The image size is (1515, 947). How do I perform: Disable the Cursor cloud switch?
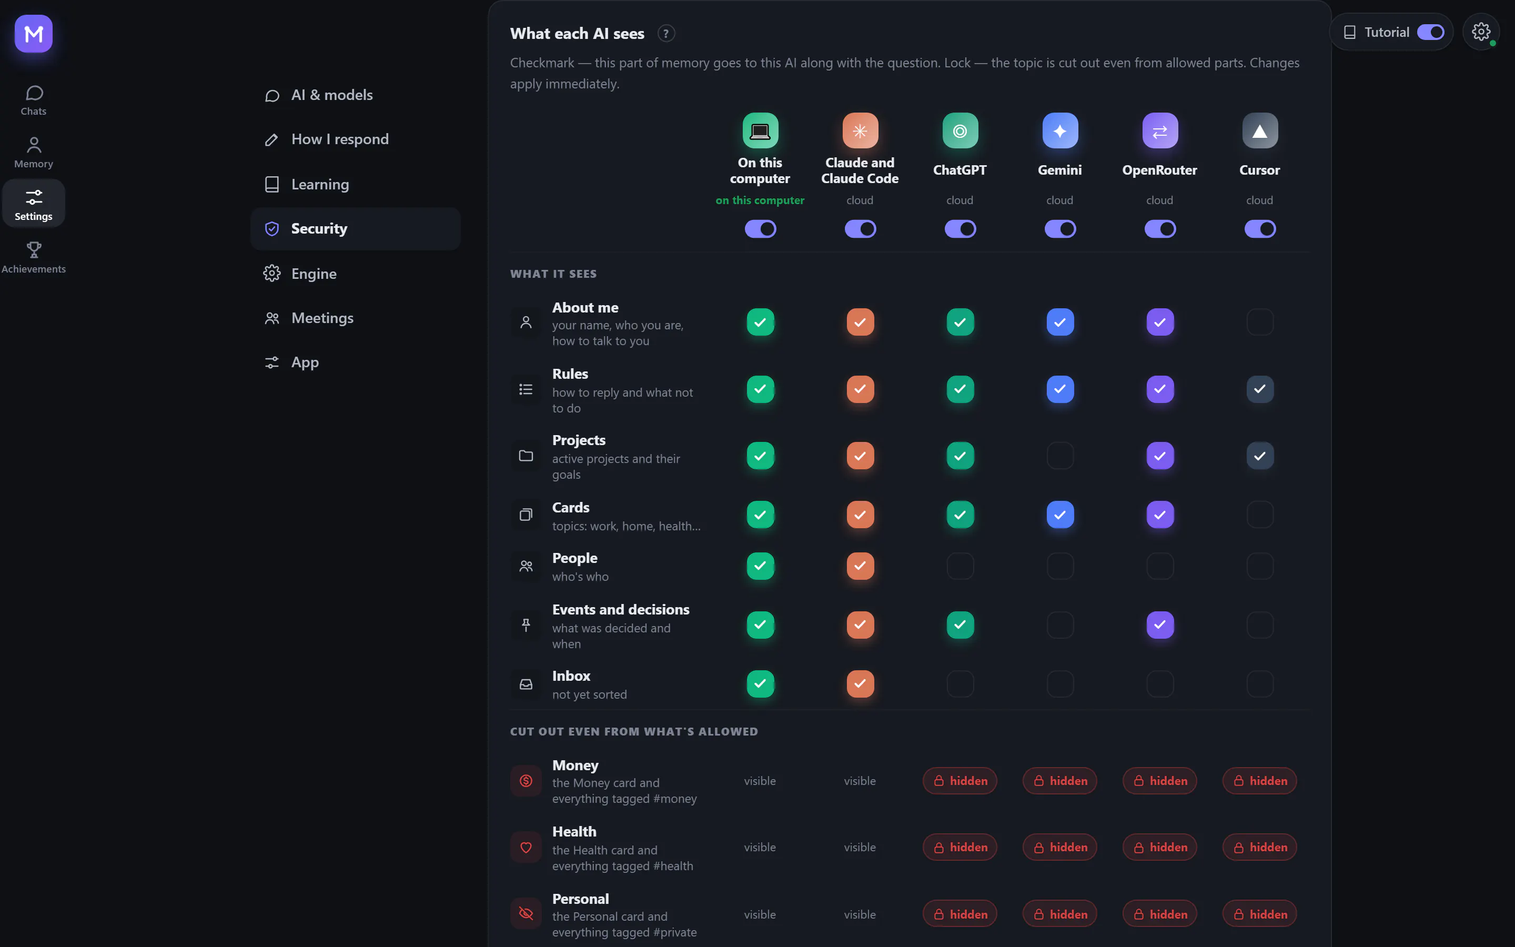pos(1259,229)
